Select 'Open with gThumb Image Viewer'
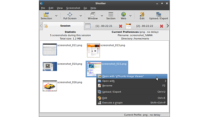209x117 pixels. coord(123,76)
